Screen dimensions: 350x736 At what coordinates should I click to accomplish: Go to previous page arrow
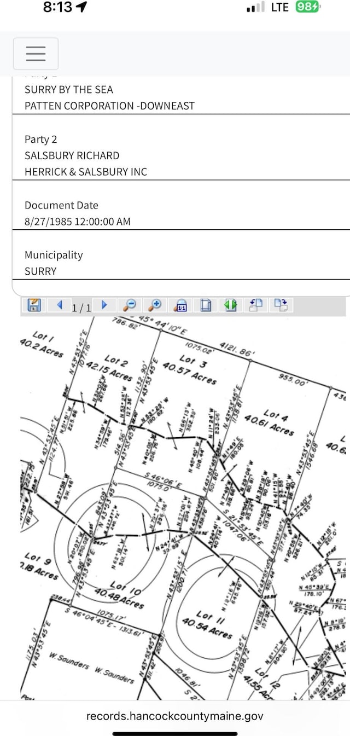point(60,305)
